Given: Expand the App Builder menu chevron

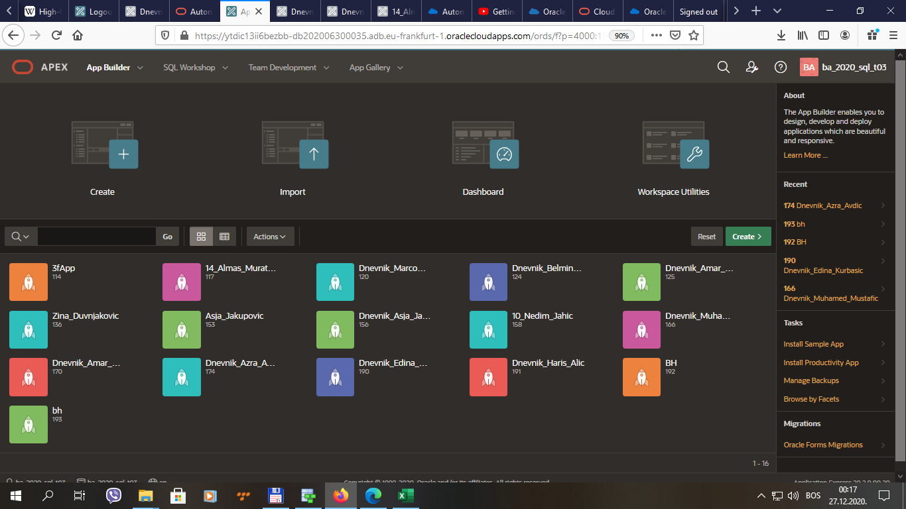Looking at the screenshot, I should [x=140, y=68].
